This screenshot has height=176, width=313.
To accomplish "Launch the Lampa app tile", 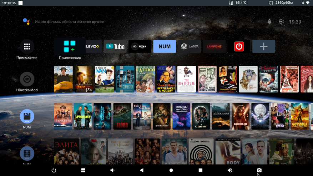I will point(190,46).
